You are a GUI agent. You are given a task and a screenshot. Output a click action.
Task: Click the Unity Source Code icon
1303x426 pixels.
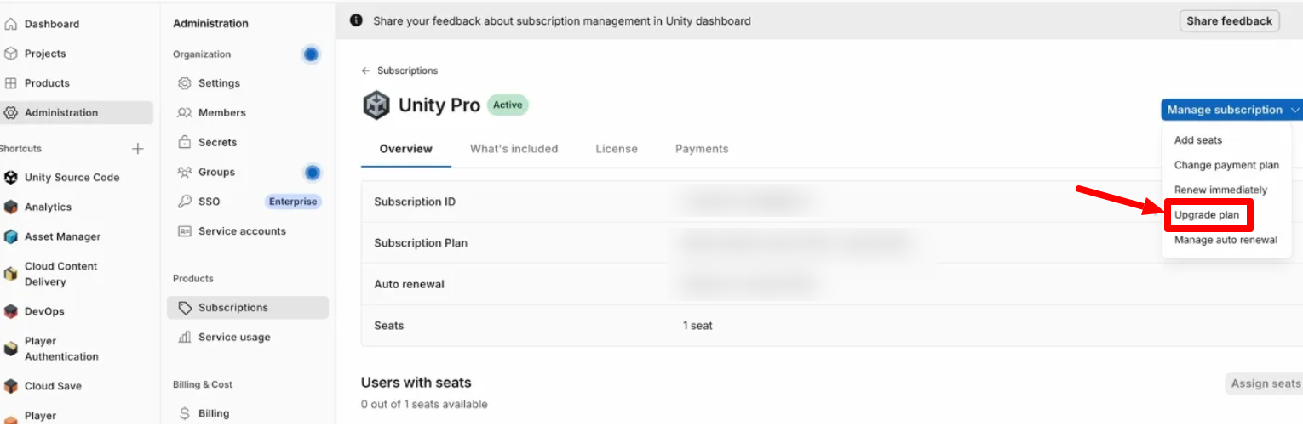[x=11, y=178]
